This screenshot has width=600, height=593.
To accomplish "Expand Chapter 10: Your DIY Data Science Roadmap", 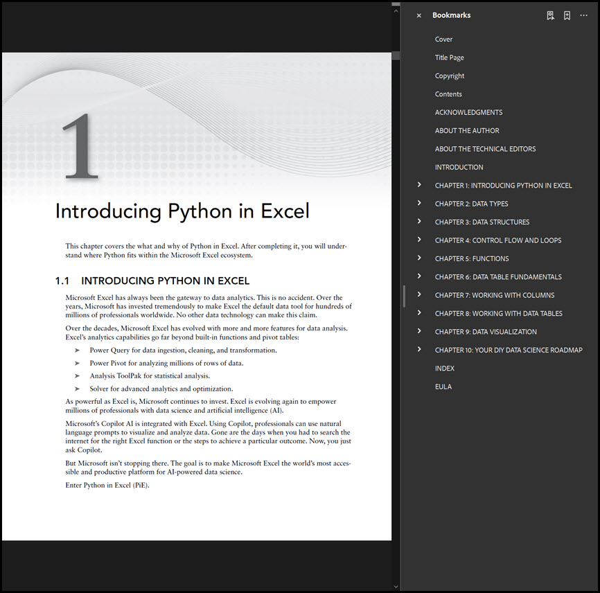I will tap(419, 349).
